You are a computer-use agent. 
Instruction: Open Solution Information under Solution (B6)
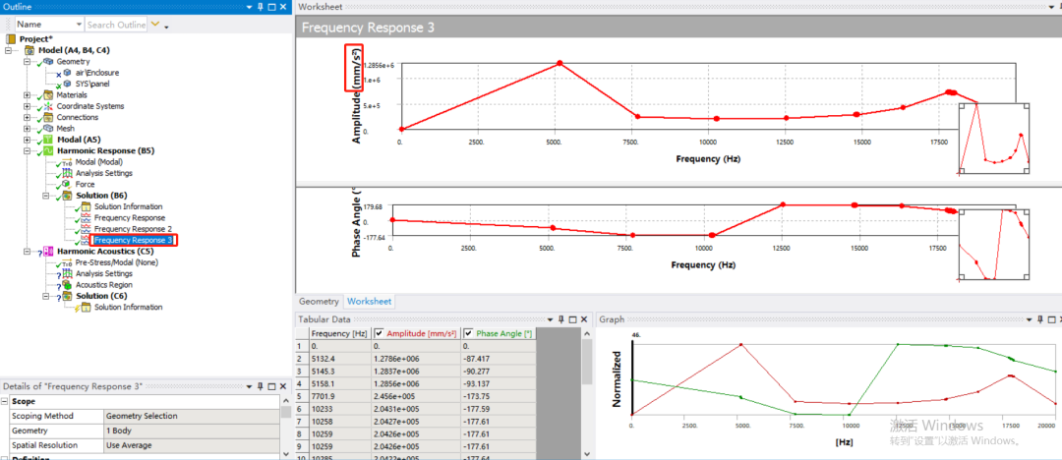tap(128, 206)
